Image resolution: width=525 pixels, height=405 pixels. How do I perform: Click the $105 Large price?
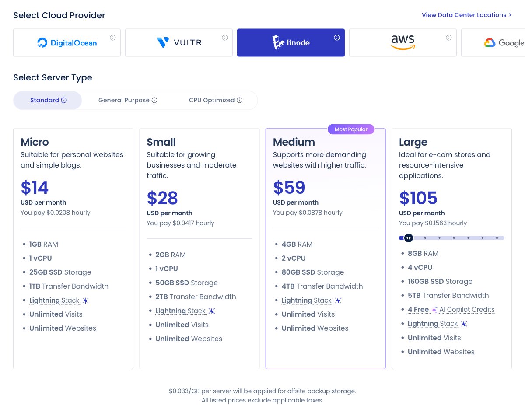[x=418, y=198]
